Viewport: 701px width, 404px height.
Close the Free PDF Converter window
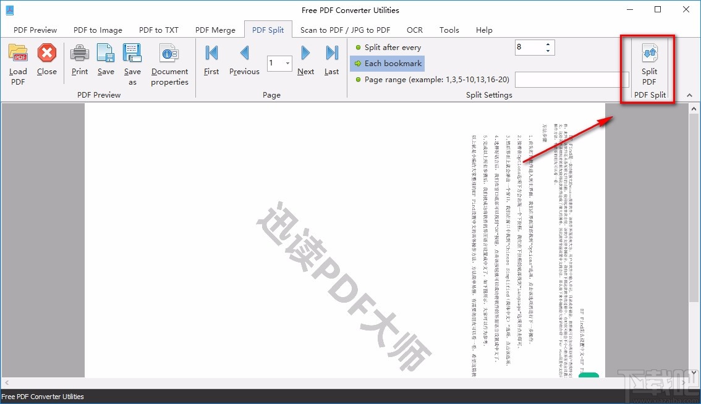click(686, 10)
